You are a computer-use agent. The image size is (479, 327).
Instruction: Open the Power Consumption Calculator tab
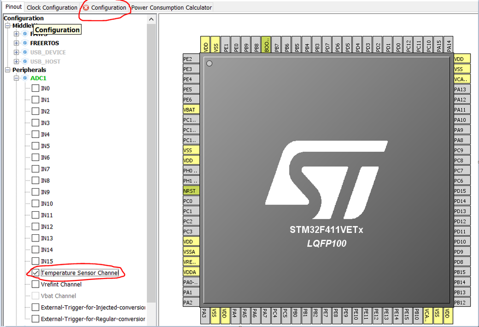coord(171,8)
